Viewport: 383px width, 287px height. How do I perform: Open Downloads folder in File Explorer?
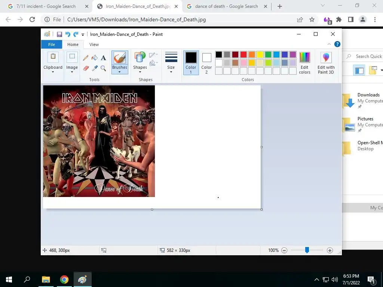362,100
